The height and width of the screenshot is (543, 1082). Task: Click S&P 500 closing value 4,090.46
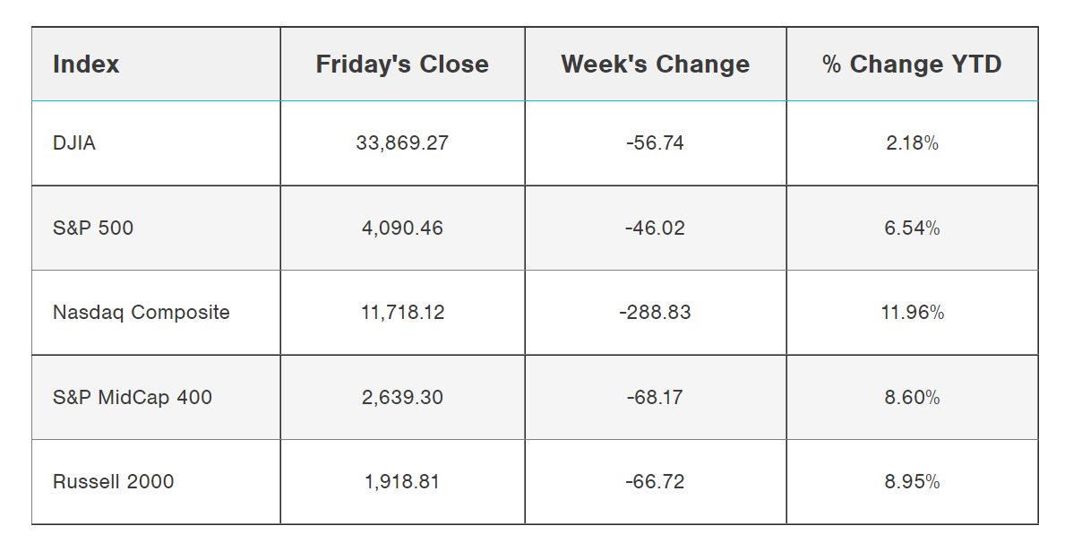(x=402, y=228)
